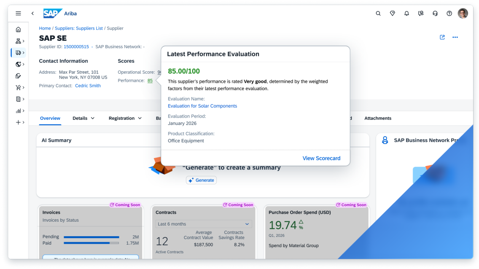Click the 12 Active Contracts number
The height and width of the screenshot is (269, 479).
tap(162, 242)
